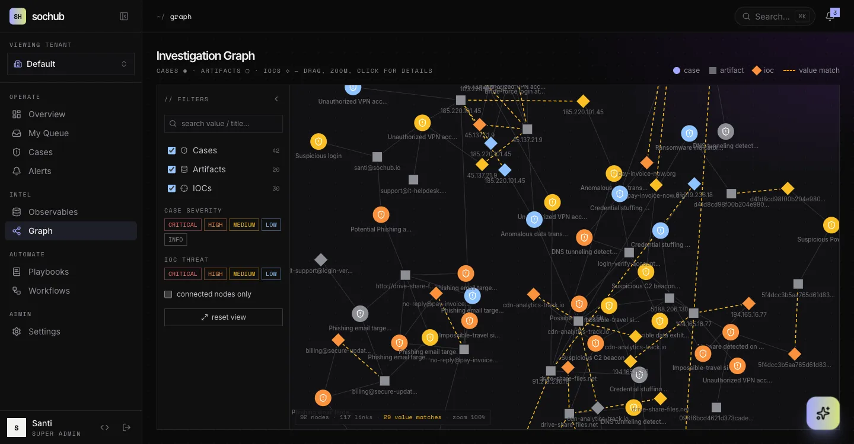This screenshot has height=444, width=854.
Task: Select the MEDIUM IOC threat chip
Action: point(244,274)
